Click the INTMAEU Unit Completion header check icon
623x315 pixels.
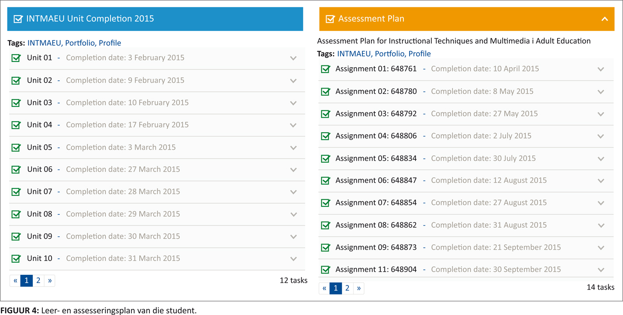tap(18, 19)
